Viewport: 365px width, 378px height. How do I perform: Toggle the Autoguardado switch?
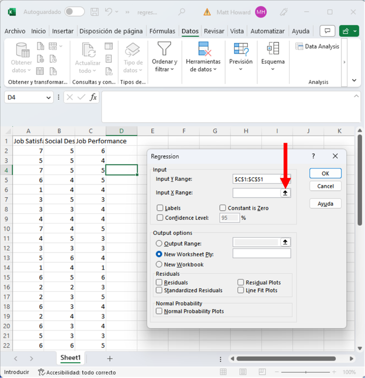click(x=74, y=12)
